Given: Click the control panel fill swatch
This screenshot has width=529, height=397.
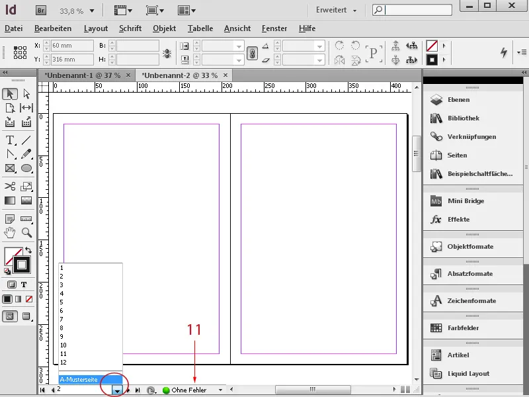Looking at the screenshot, I should [x=432, y=46].
